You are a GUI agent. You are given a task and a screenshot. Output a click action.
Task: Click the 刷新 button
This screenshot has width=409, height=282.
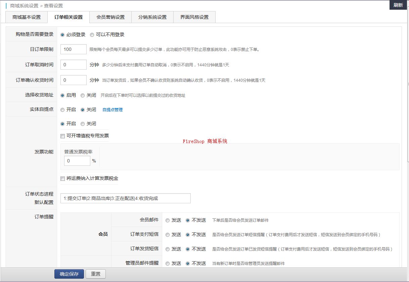pyautogui.click(x=398, y=5)
